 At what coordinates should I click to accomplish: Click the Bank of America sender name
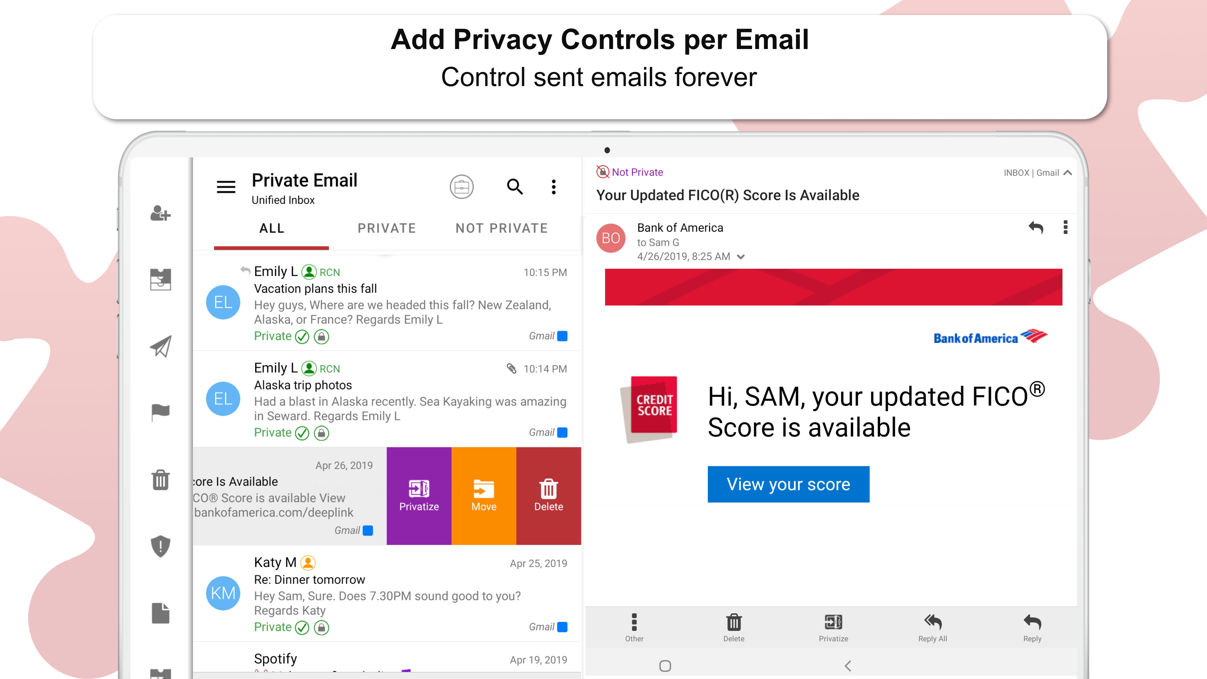coord(680,228)
